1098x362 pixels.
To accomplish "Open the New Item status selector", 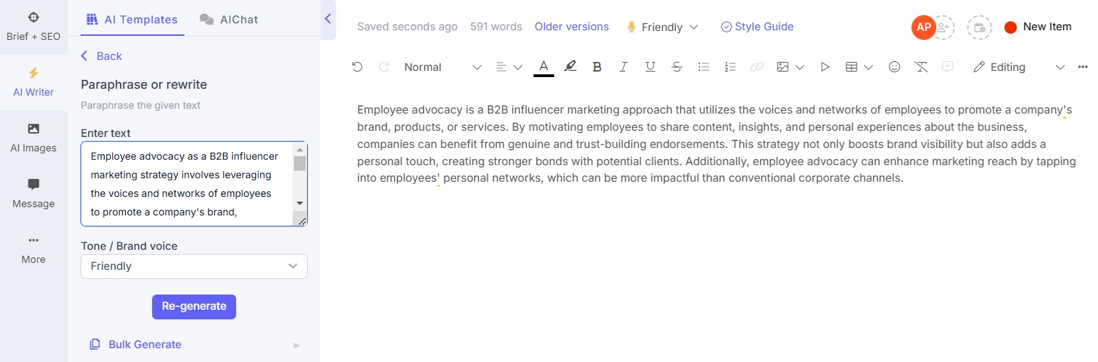I will pos(1038,27).
